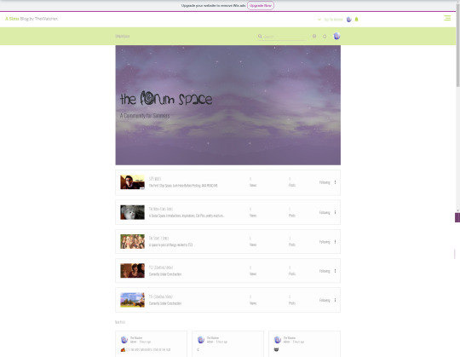The image size is (460, 357).
Task: Toggle Following on the white cat category row
Action: [325, 212]
